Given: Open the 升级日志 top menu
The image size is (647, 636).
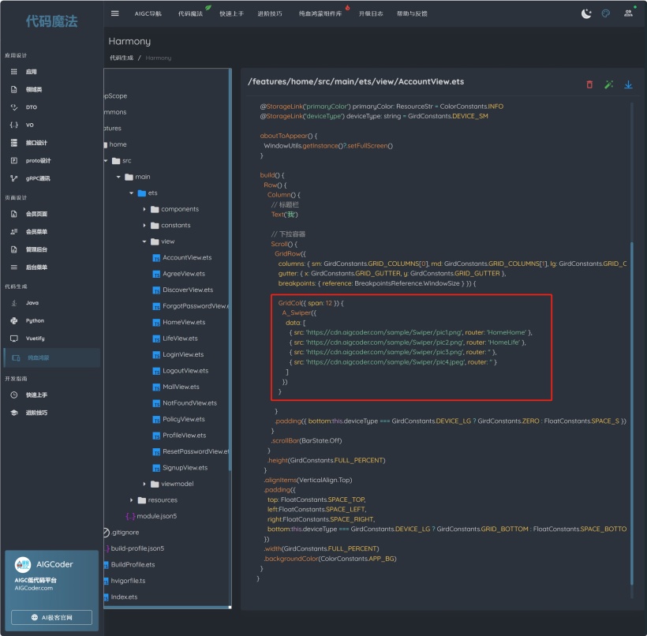Looking at the screenshot, I should [370, 14].
